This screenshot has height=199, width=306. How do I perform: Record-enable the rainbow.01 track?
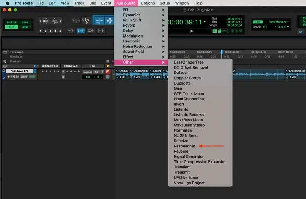click(8, 77)
